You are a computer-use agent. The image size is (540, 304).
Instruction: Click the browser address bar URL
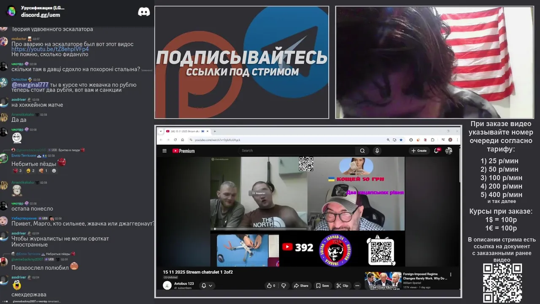click(217, 140)
